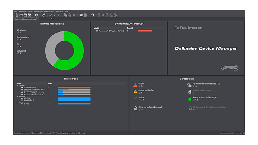Click the save-as floppy icon
Image resolution: width=258 pixels, height=145 pixels.
click(x=29, y=15)
